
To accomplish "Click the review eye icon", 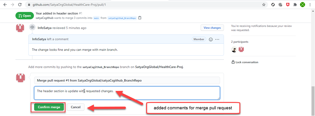I will click(x=32, y=27).
